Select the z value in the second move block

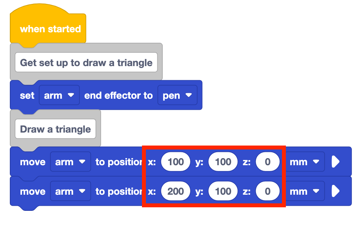pos(267,192)
